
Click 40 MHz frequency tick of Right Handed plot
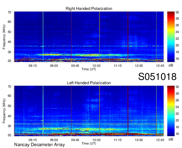tap(9, 42)
